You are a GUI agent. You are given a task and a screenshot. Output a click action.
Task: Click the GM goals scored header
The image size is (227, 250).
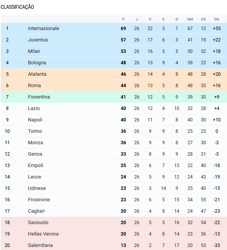pos(190,19)
